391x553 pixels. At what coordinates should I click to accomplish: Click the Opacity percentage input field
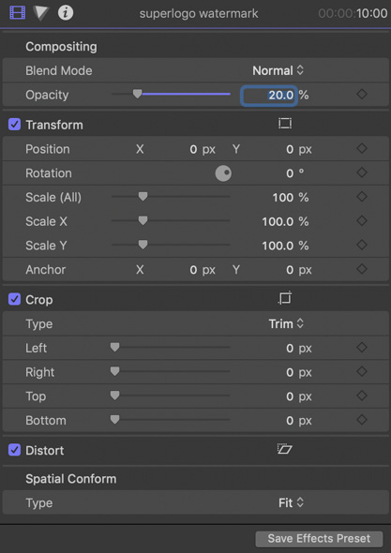click(269, 96)
